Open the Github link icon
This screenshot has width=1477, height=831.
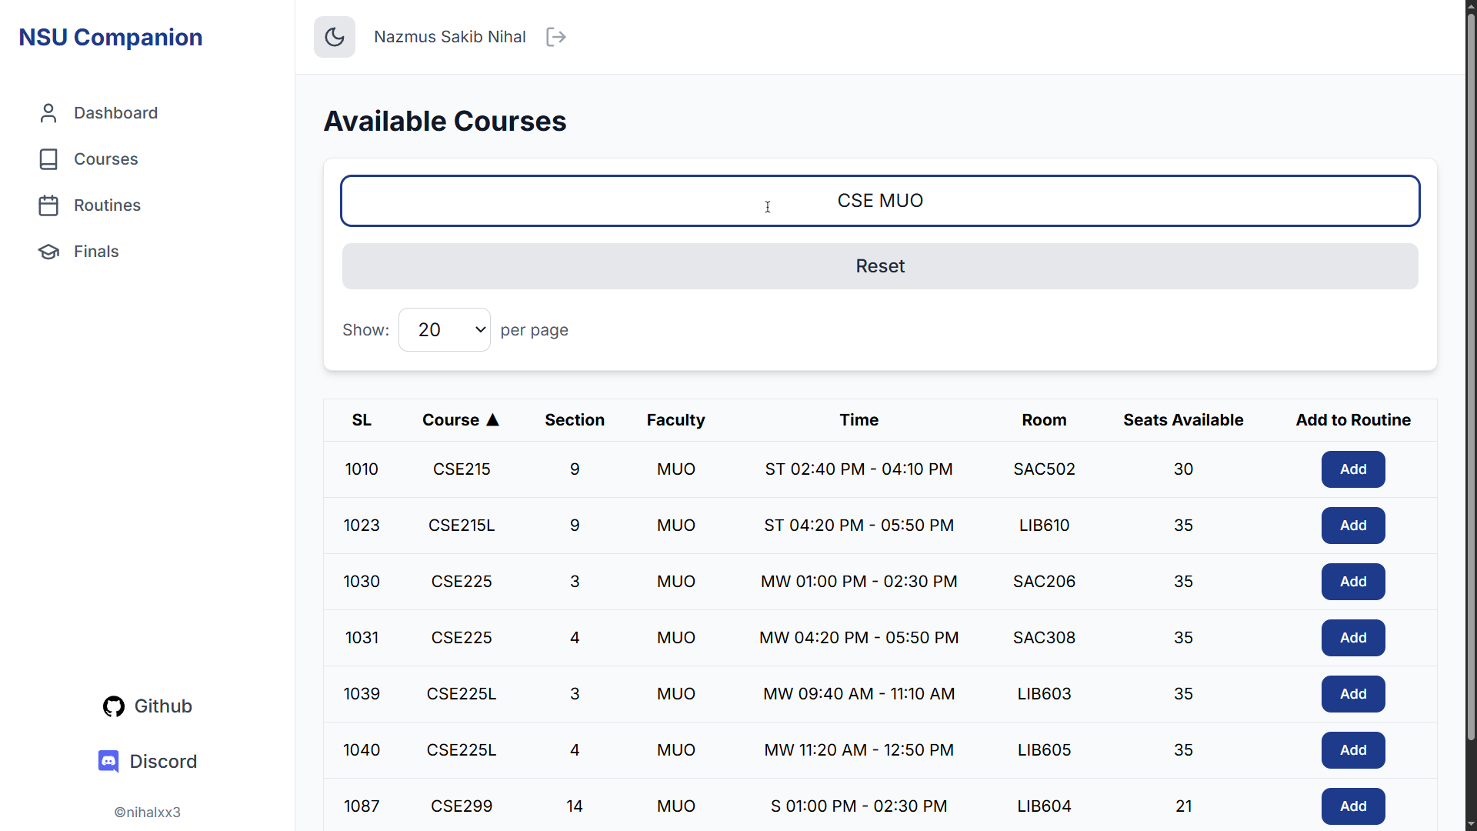(x=114, y=706)
